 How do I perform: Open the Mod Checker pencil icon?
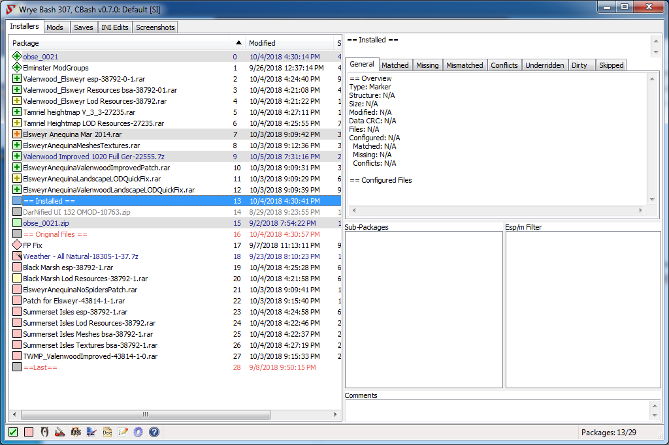click(x=122, y=431)
